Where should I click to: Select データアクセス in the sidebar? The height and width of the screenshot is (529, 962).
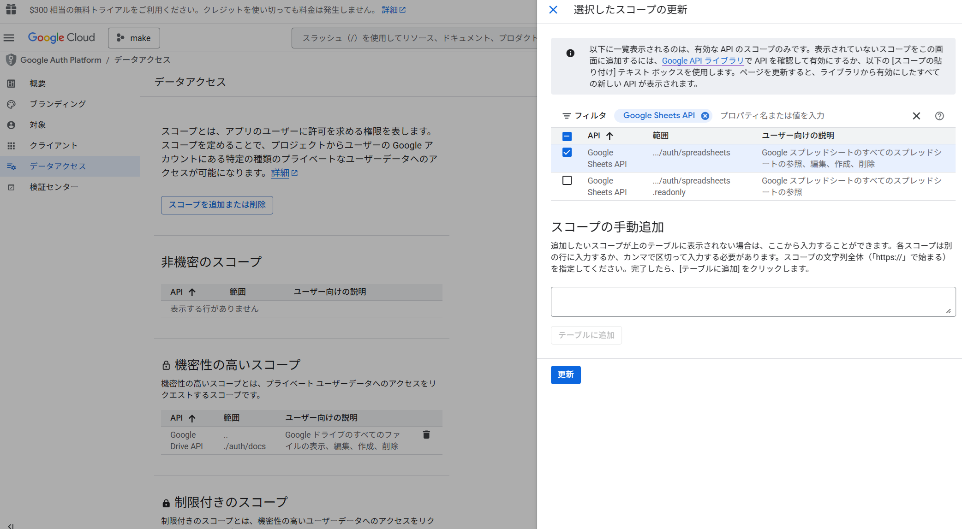(70, 166)
